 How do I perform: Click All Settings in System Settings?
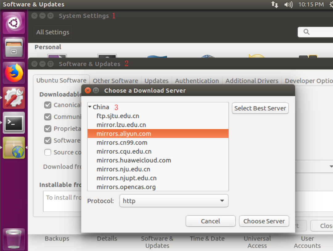tap(53, 32)
